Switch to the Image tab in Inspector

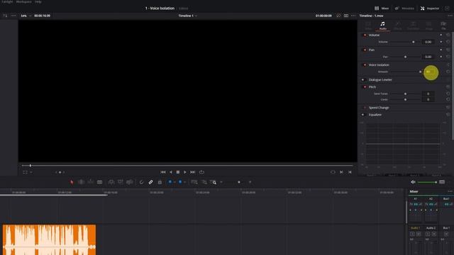[x=428, y=25]
